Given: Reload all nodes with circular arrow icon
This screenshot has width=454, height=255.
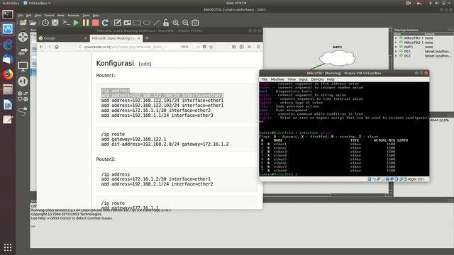Looking at the screenshot, I should [x=105, y=23].
